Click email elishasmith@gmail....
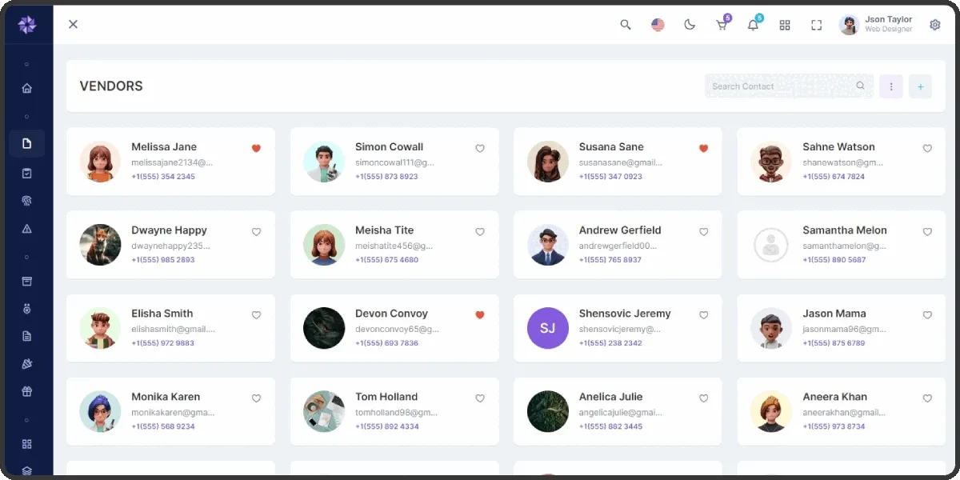The height and width of the screenshot is (480, 960). coord(173,329)
